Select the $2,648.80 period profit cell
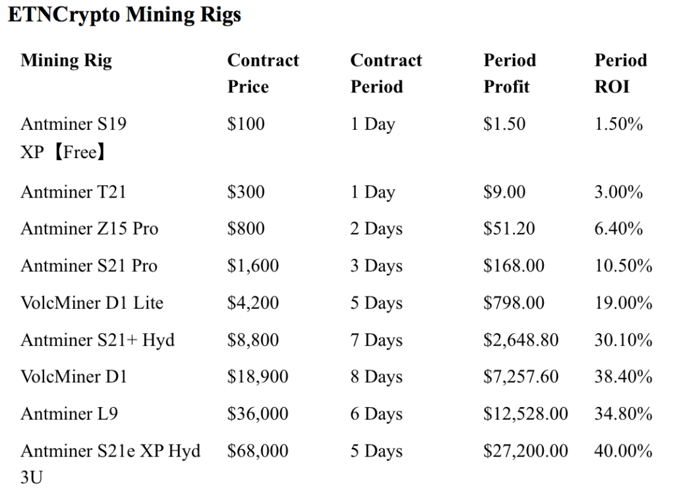Image resolution: width=675 pixels, height=494 pixels. (521, 341)
